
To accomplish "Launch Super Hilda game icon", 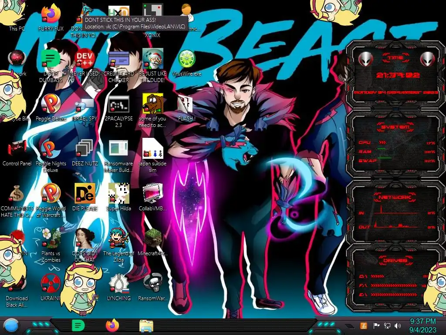I will click(x=118, y=194).
